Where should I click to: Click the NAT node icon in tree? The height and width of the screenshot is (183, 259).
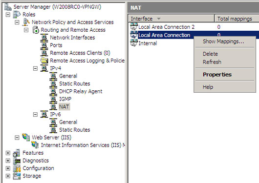click(x=53, y=106)
